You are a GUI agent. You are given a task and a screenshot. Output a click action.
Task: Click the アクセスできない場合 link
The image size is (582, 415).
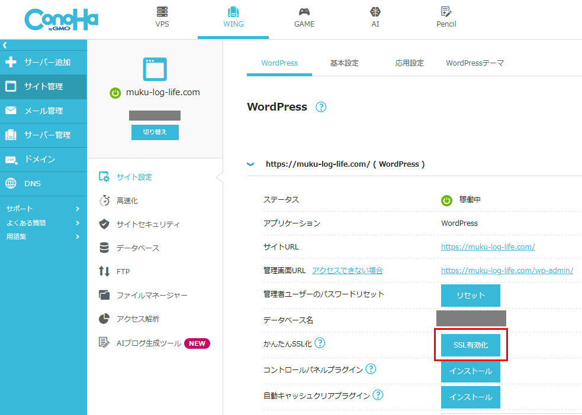click(x=350, y=270)
